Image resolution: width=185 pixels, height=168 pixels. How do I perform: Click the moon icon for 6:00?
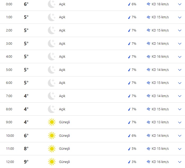click(51, 83)
